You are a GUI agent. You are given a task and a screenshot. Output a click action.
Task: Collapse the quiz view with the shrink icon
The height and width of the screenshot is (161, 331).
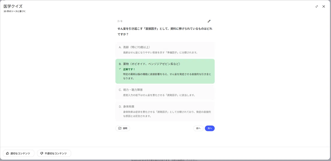click(317, 6)
